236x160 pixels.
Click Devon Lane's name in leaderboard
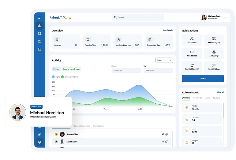pyautogui.click(x=72, y=142)
